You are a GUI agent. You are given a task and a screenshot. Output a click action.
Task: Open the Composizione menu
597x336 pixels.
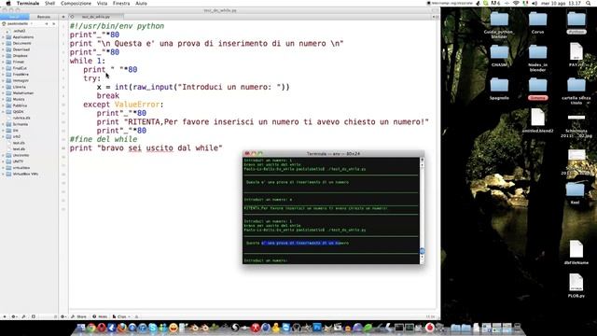pyautogui.click(x=76, y=3)
